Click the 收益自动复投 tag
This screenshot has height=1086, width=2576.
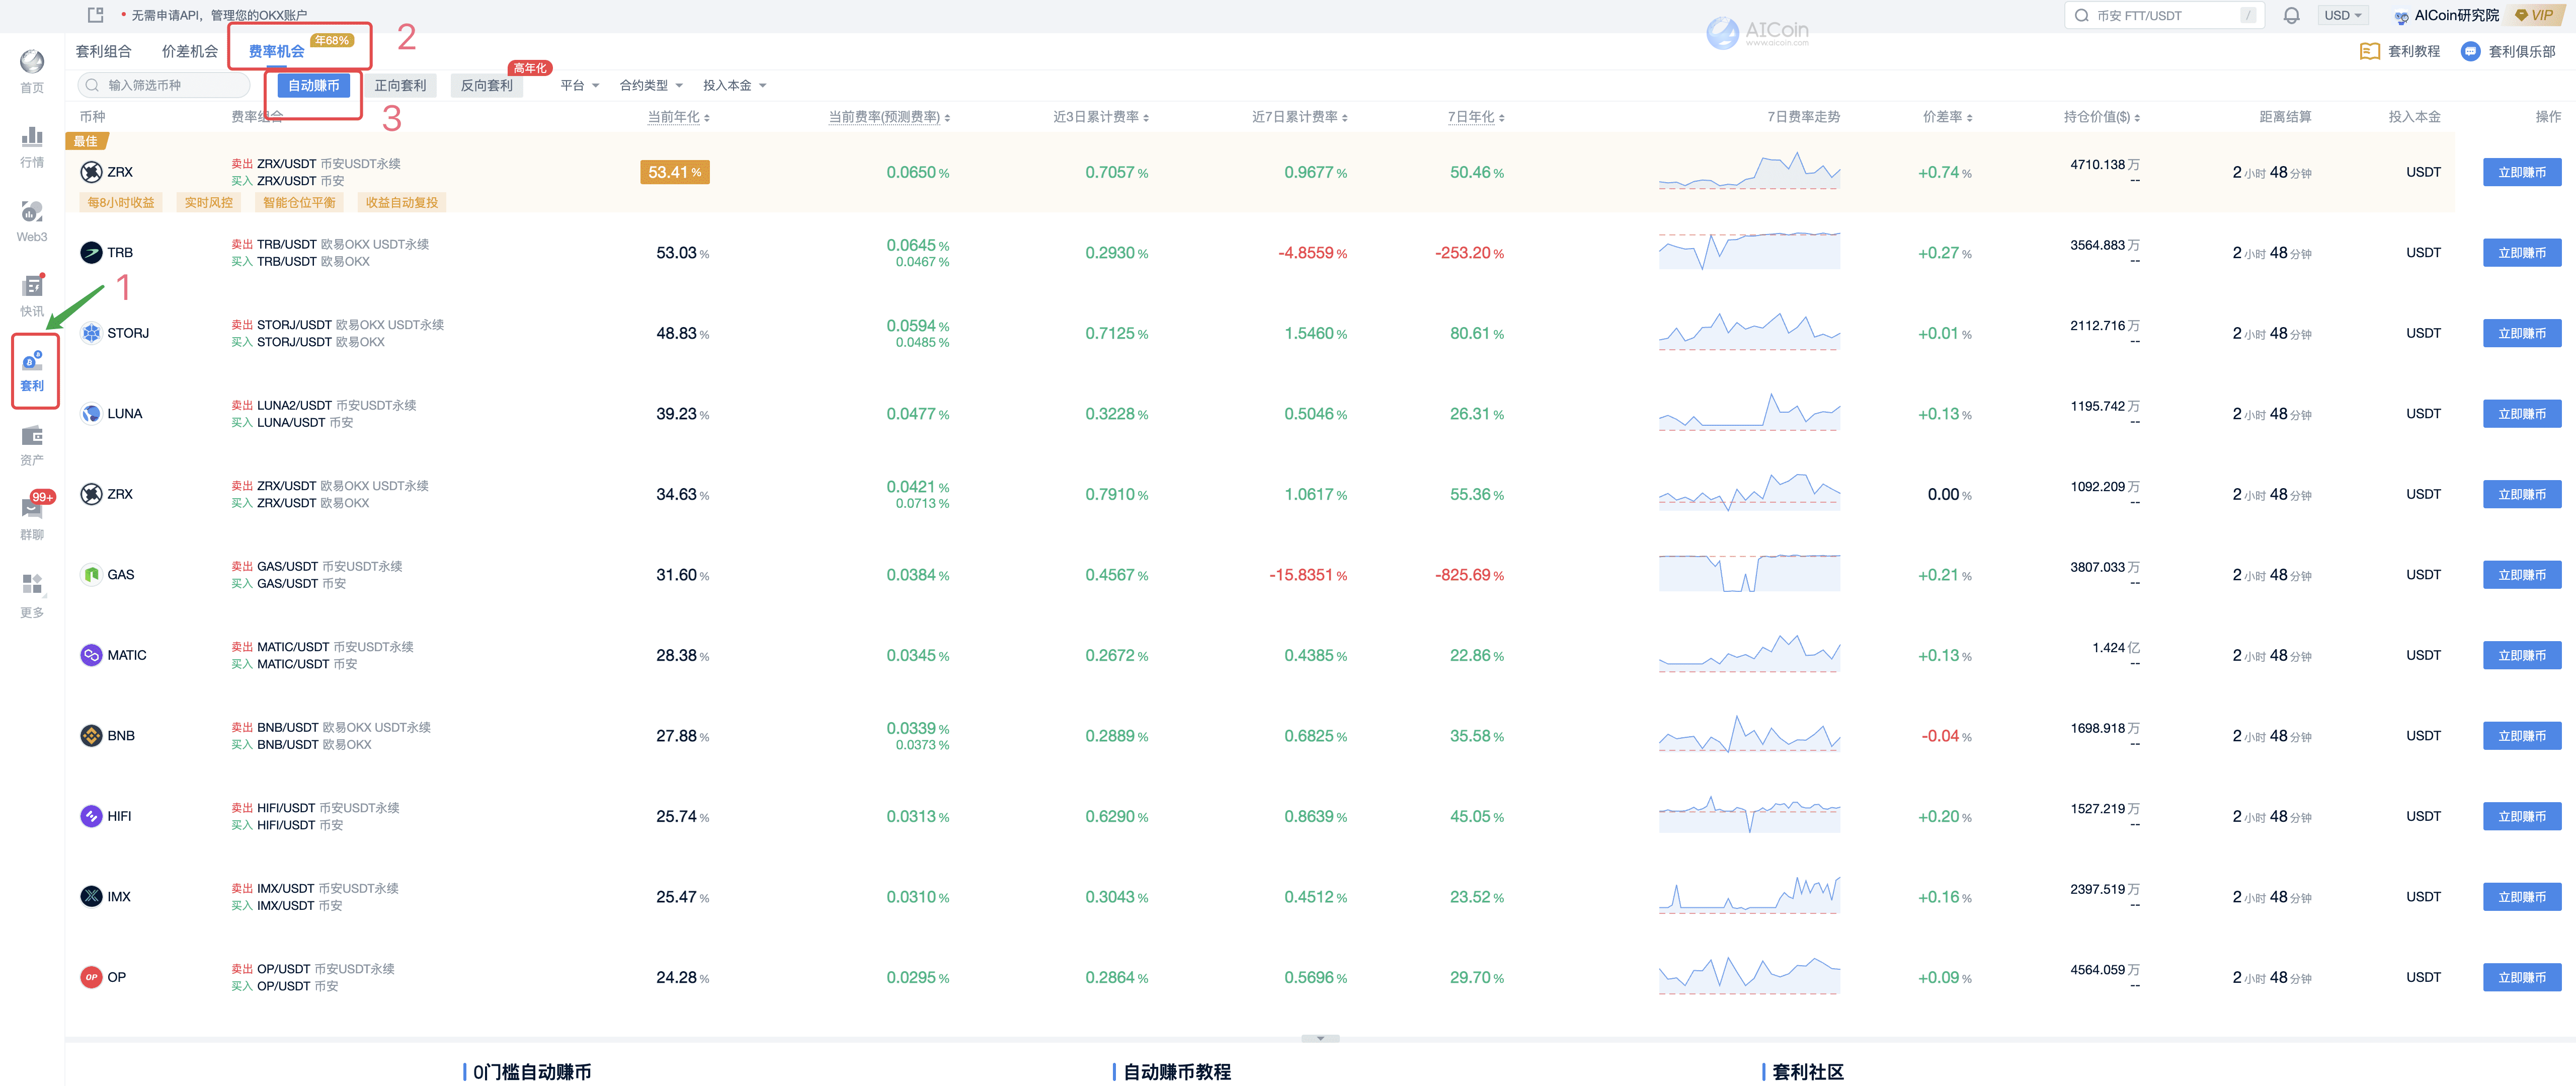coord(401,202)
